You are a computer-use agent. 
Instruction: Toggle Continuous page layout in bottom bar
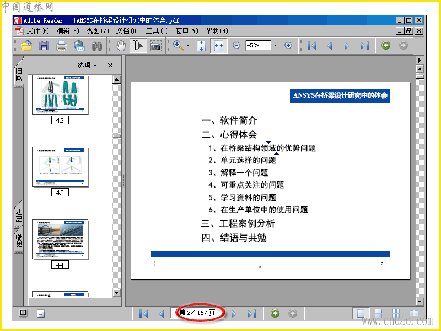379,313
